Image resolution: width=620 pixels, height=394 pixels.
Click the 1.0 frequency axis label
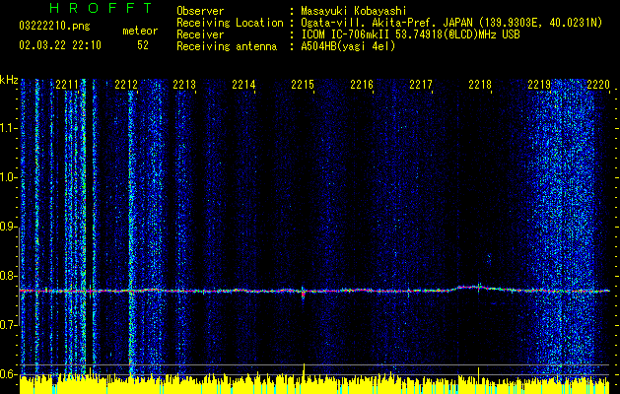coord(9,177)
